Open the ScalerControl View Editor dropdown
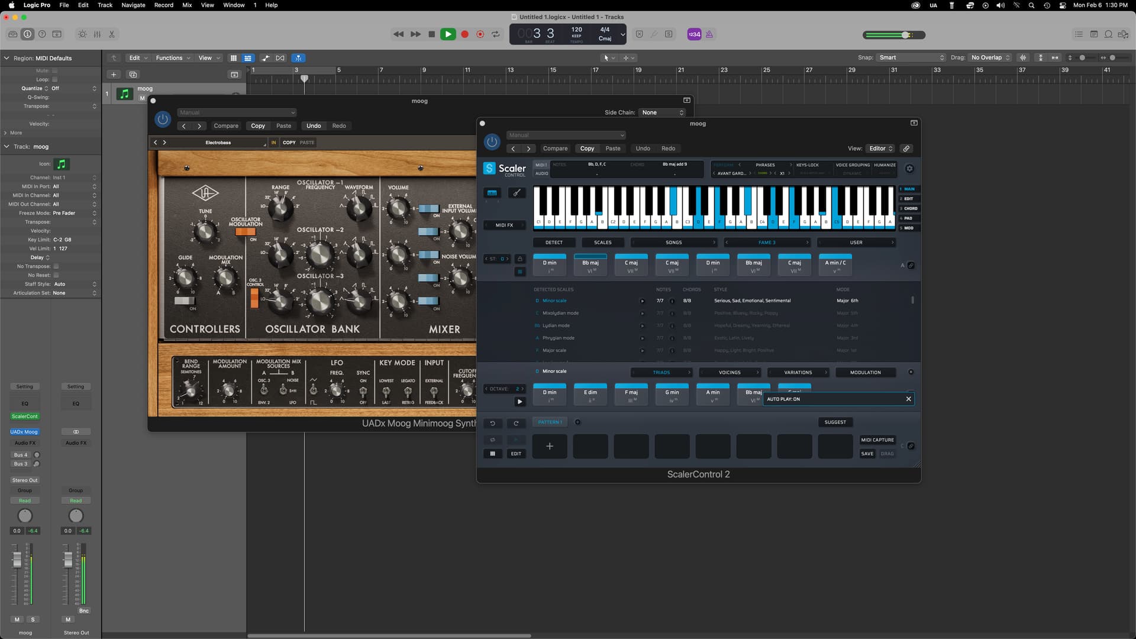Image resolution: width=1136 pixels, height=639 pixels. click(880, 149)
